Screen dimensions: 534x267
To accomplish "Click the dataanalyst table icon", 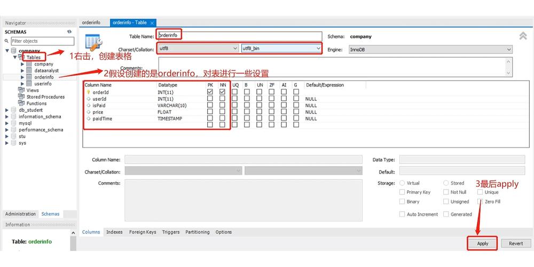I will pos(29,70).
